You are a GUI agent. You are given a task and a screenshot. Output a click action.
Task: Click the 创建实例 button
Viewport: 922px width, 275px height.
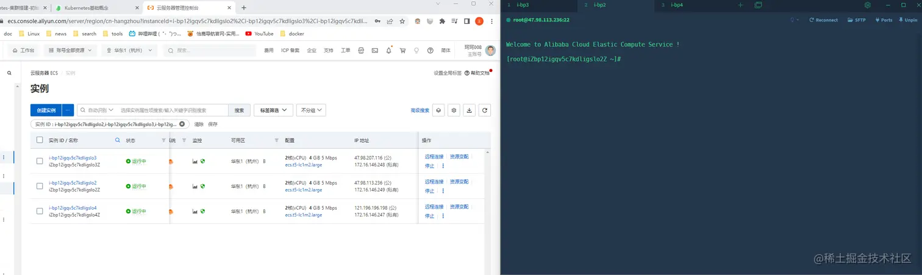pos(46,110)
